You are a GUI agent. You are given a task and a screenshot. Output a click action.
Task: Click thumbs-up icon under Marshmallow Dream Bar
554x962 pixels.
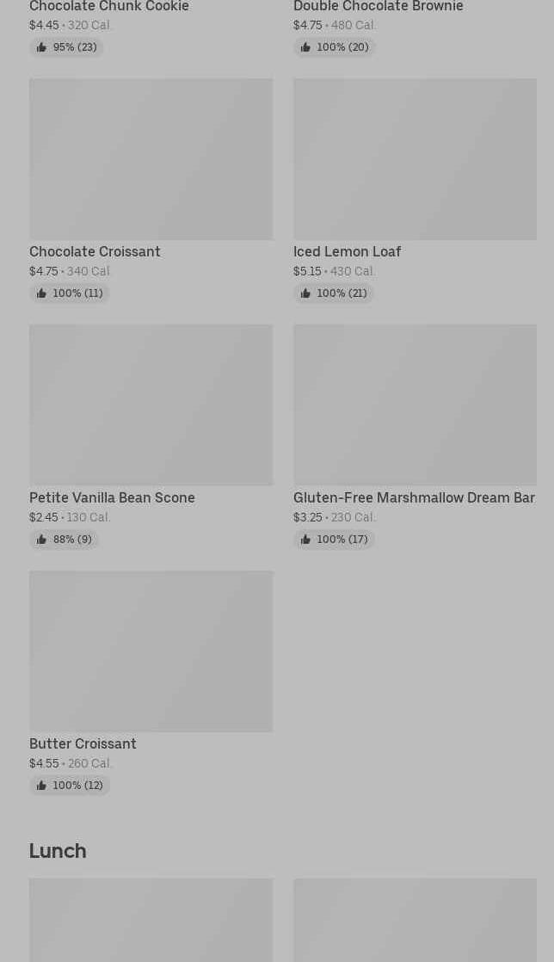tap(305, 540)
